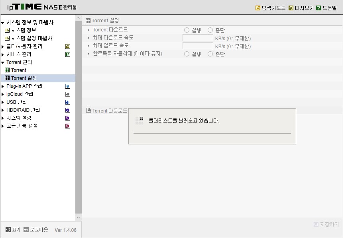This screenshot has height=239, width=344.
Task: Click the 탐색기모드 icon in header
Action: pos(258,8)
